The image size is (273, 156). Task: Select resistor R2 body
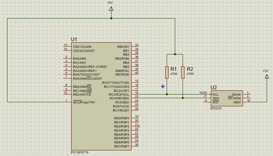click(183, 72)
